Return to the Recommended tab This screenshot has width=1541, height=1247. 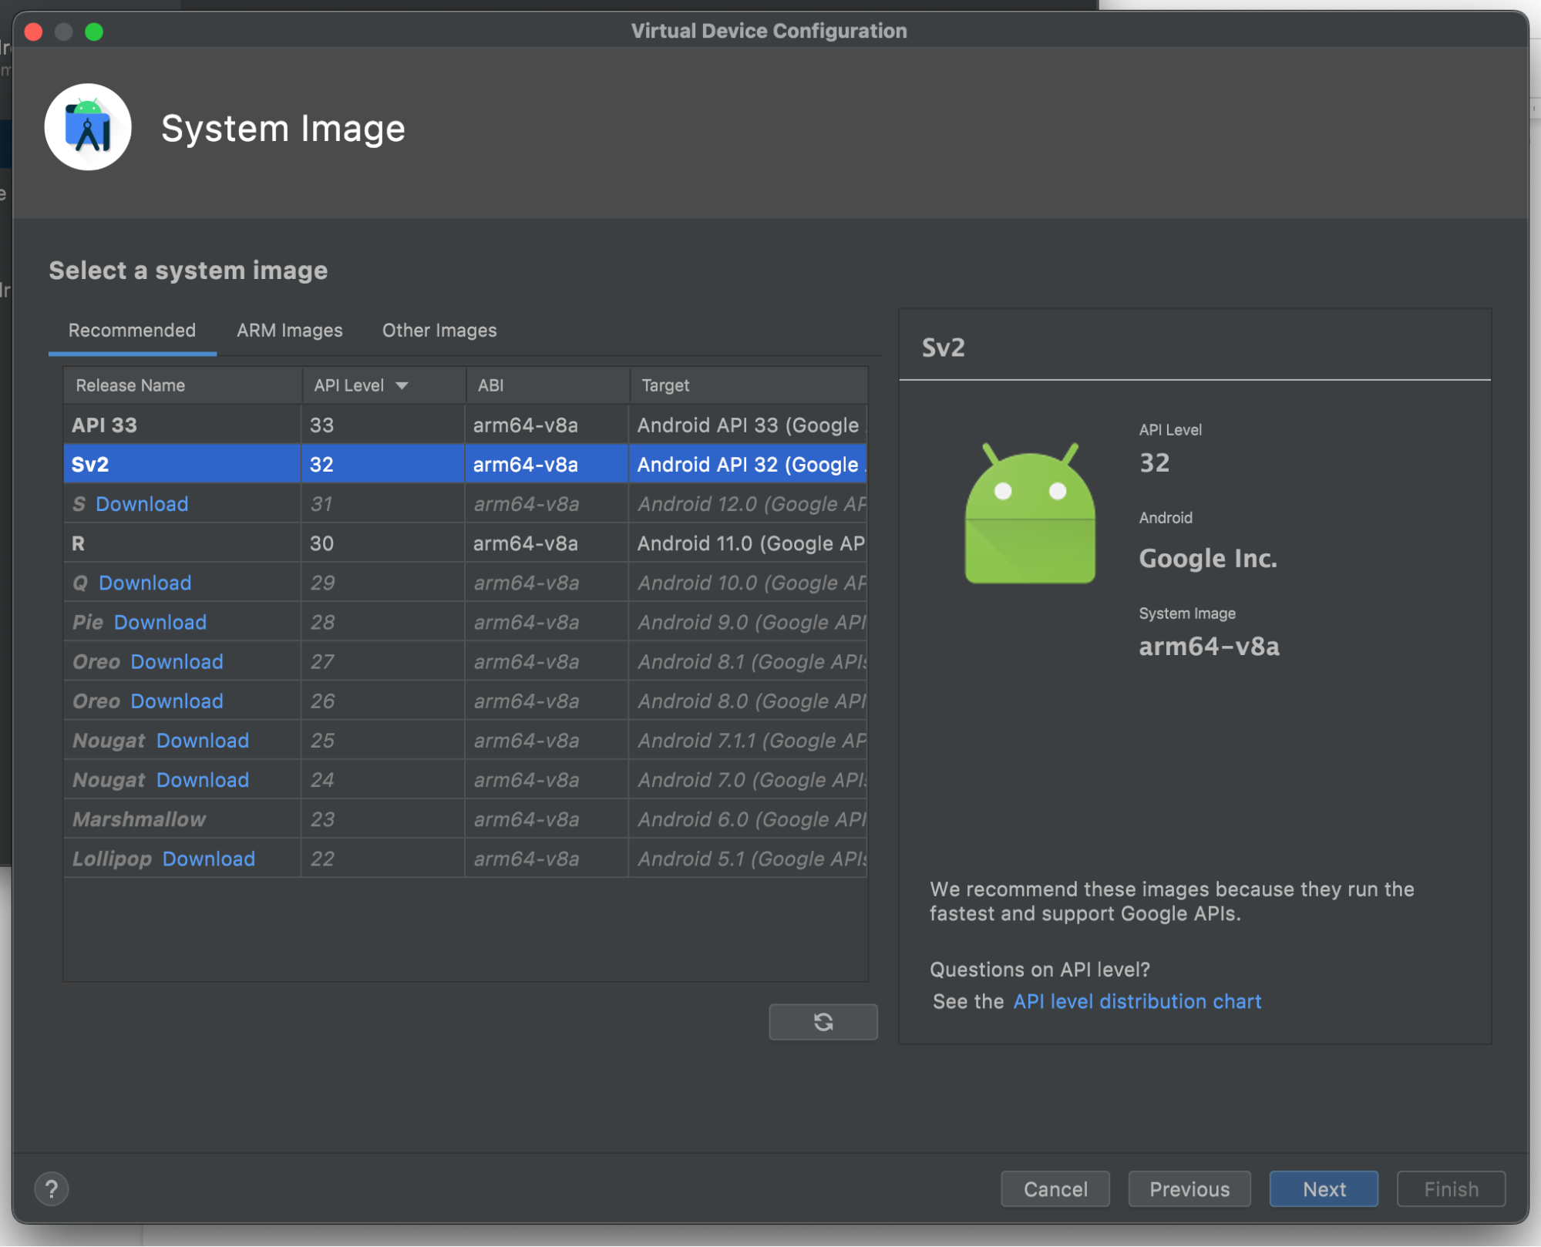pos(132,330)
